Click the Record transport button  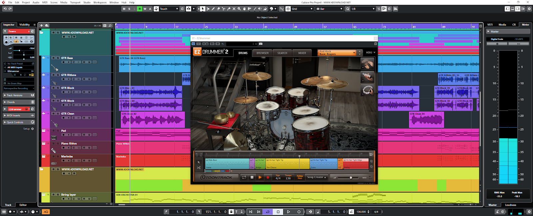tap(299, 212)
